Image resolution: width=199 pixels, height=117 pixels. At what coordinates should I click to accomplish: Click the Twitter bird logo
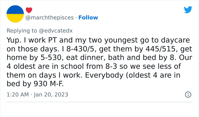188,10
